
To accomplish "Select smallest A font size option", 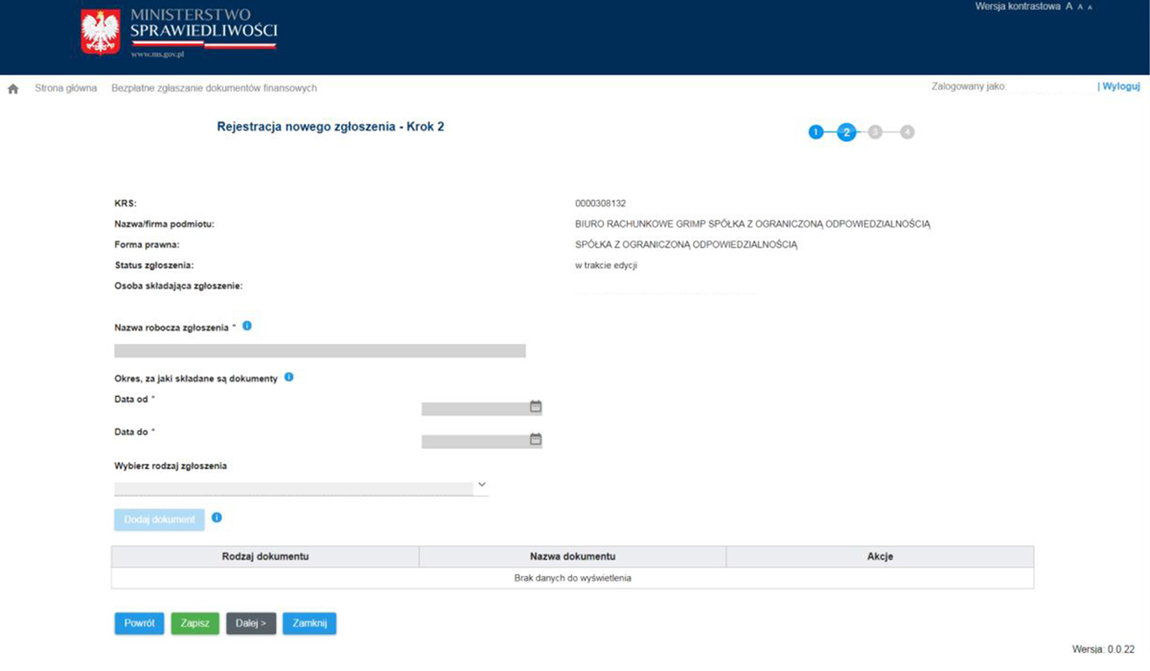I will 1090,7.
